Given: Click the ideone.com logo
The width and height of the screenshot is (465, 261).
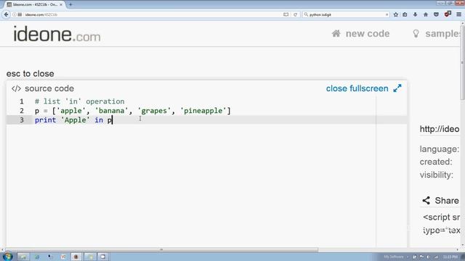Looking at the screenshot, I should [57, 34].
